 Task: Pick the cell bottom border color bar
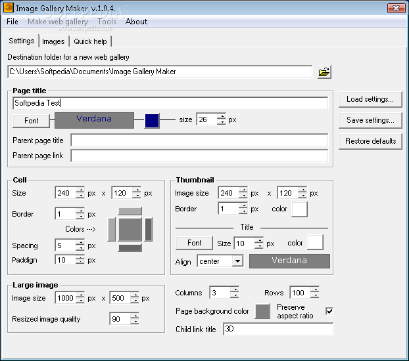pos(130,247)
